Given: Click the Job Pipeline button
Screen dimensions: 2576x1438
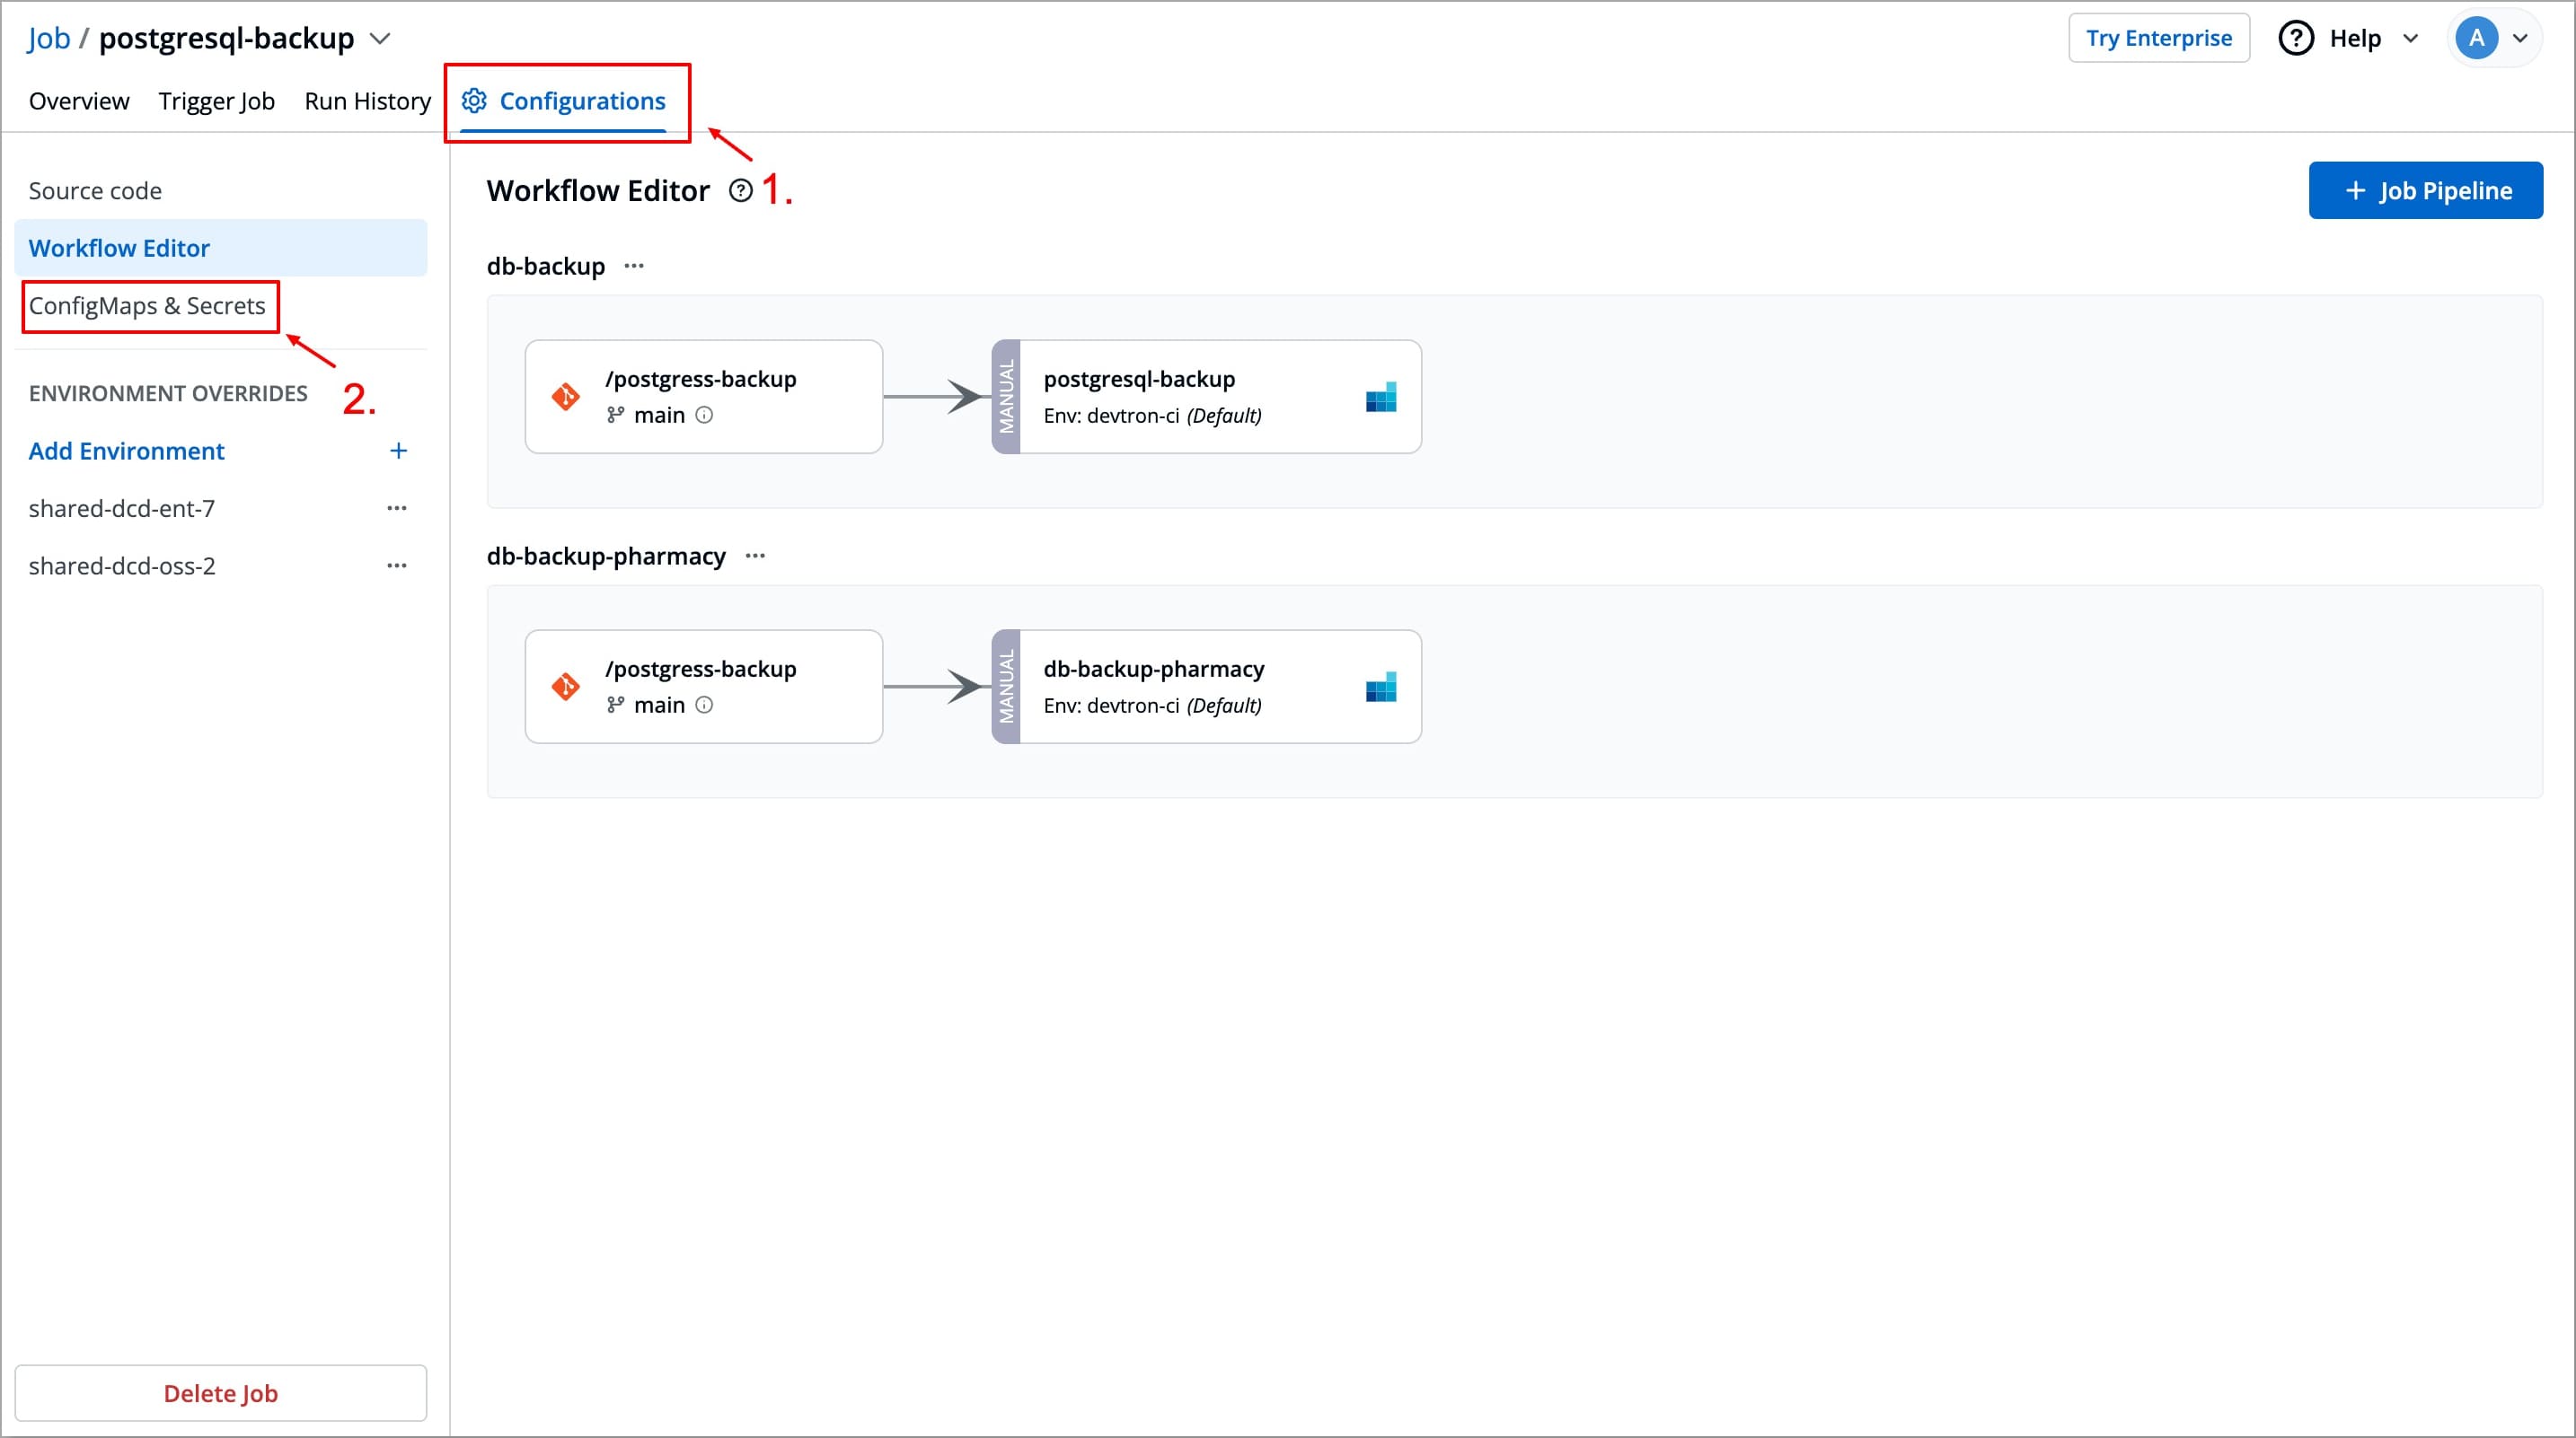Looking at the screenshot, I should pyautogui.click(x=2425, y=190).
